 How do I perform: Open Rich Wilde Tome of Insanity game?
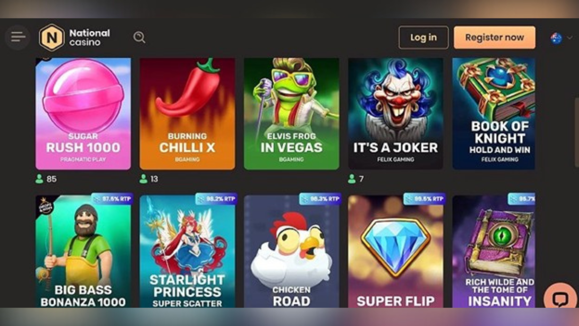point(494,251)
